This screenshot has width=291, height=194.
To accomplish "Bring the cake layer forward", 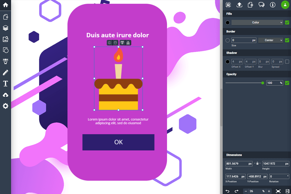I will (x=128, y=43).
